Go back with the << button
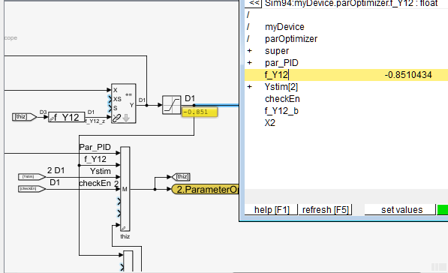This screenshot has height=273, width=448. 254,4
